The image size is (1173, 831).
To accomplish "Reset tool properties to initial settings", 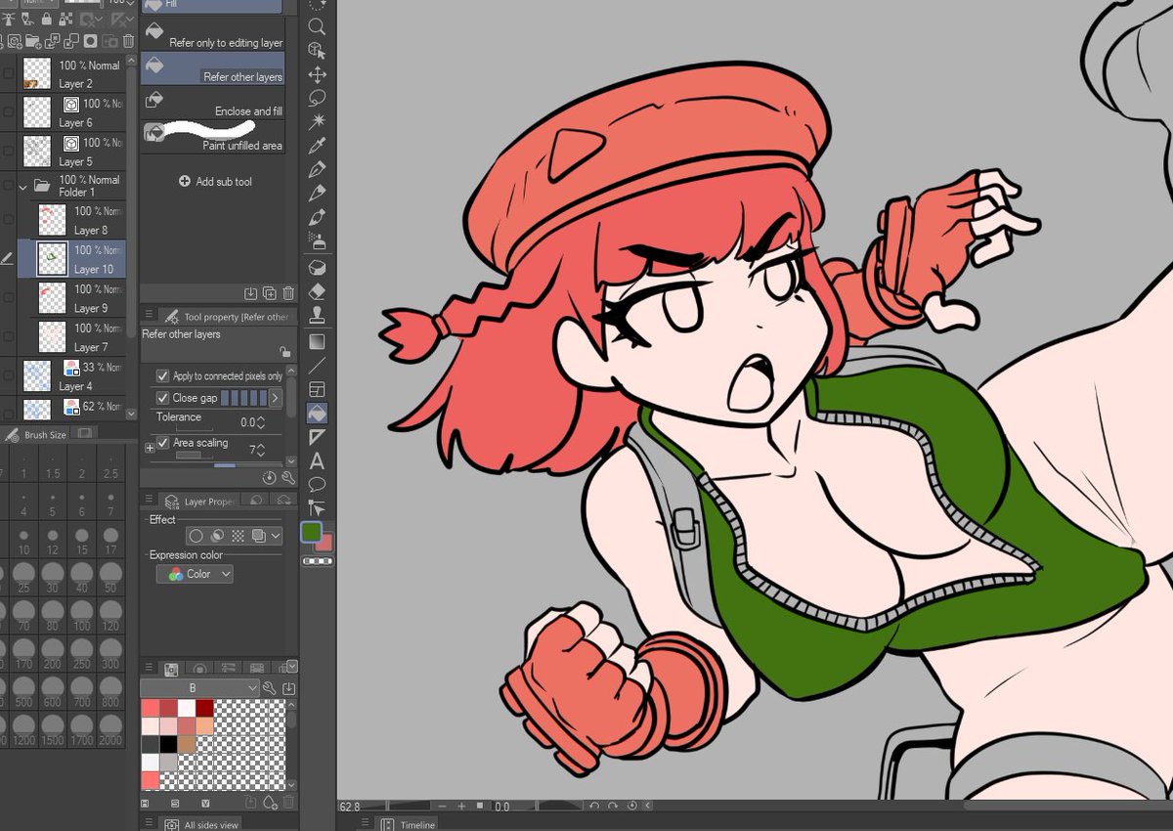I will click(270, 477).
